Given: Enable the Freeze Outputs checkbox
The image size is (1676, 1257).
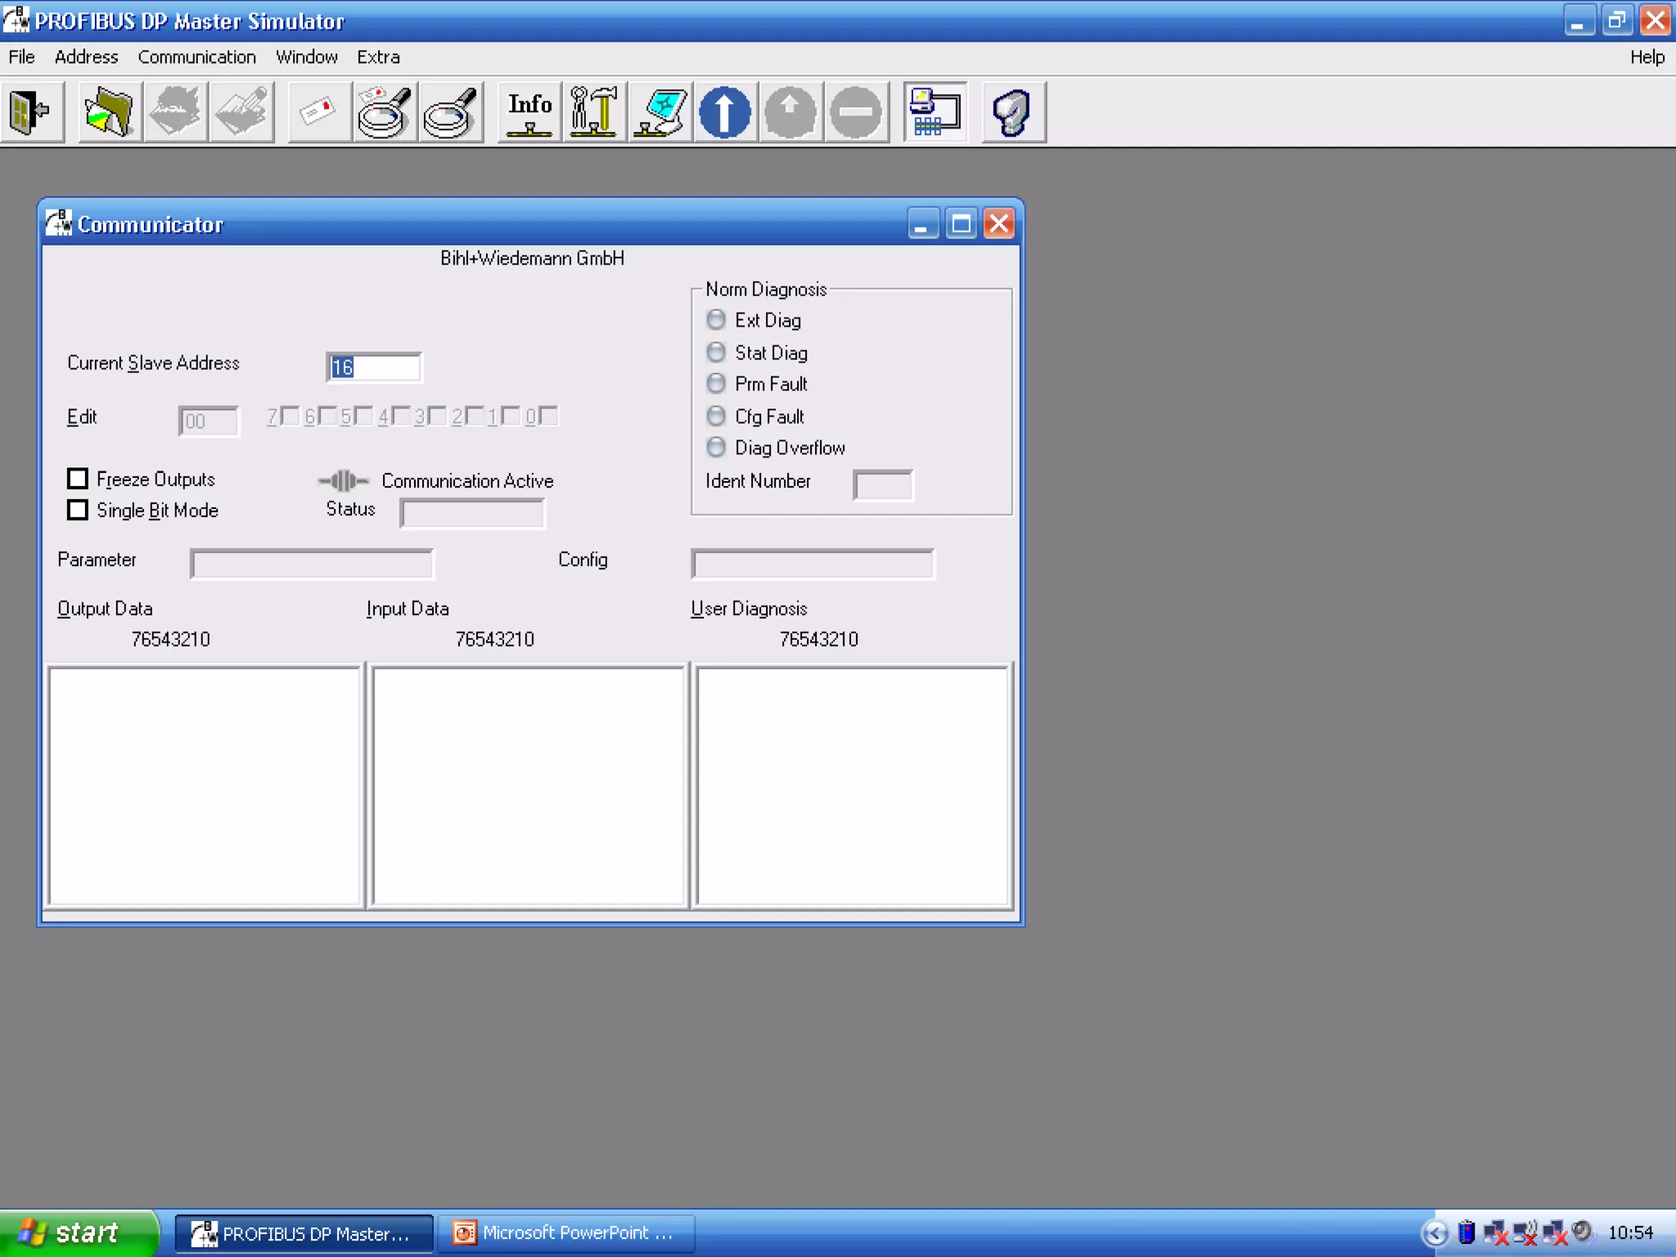Looking at the screenshot, I should click(78, 478).
